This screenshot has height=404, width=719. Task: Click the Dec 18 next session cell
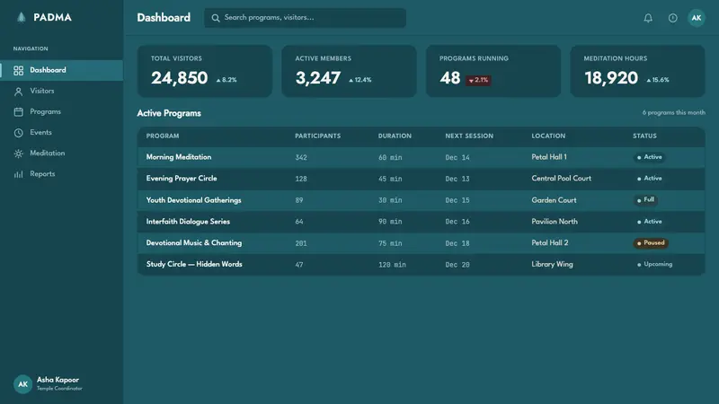[457, 243]
